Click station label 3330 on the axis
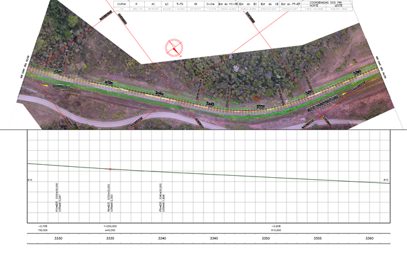The image size is (407, 259). pos(58,238)
